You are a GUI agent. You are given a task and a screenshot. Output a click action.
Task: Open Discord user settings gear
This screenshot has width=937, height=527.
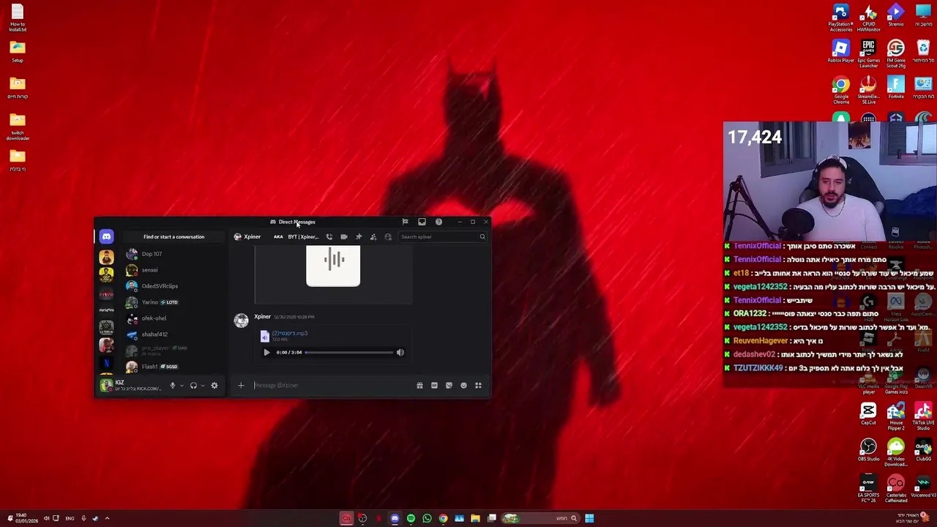point(214,386)
